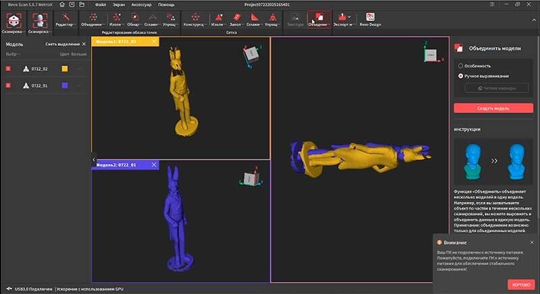540x294 pixels.
Task: Click the feedback icon beside the minimize button
Action: tap(493, 5)
